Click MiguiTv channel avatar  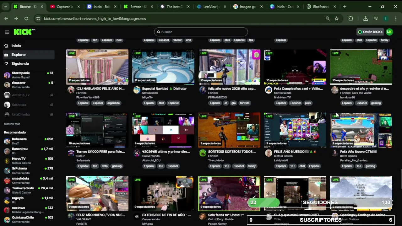pyautogui.click(x=137, y=90)
